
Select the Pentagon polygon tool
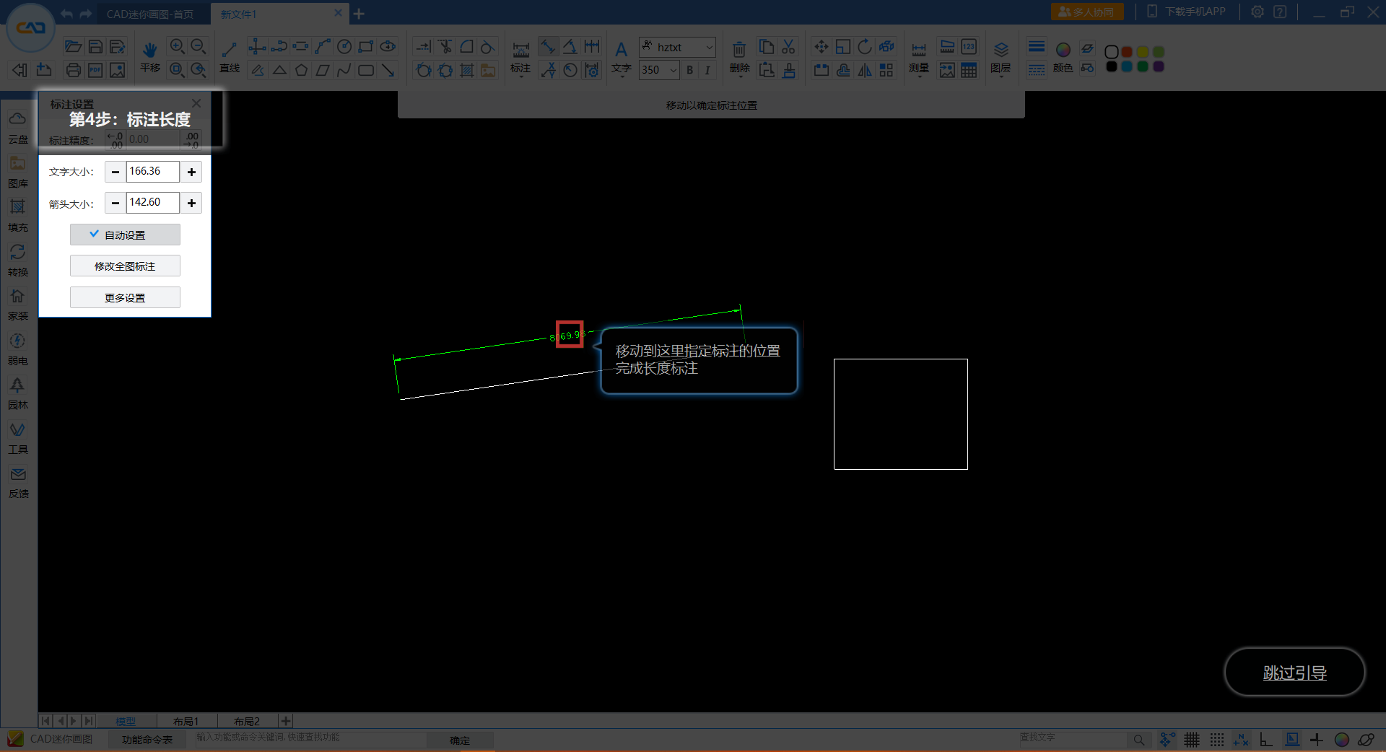click(x=301, y=70)
